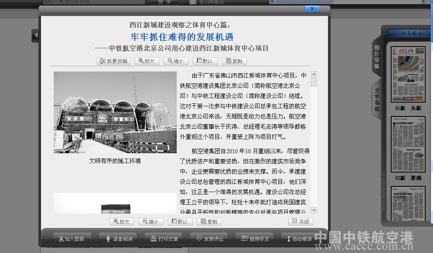Recommend to friends via 推荐好友
433x253 pixels.
point(255,239)
